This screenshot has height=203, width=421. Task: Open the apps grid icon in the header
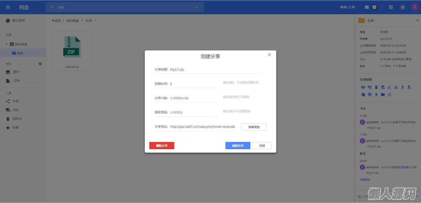[x=391, y=7]
